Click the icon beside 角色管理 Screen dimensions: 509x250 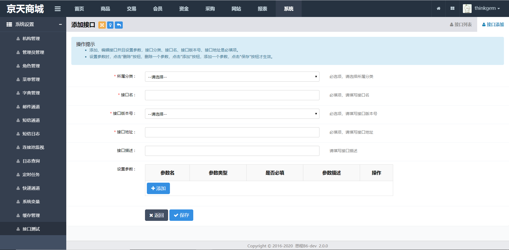18,66
